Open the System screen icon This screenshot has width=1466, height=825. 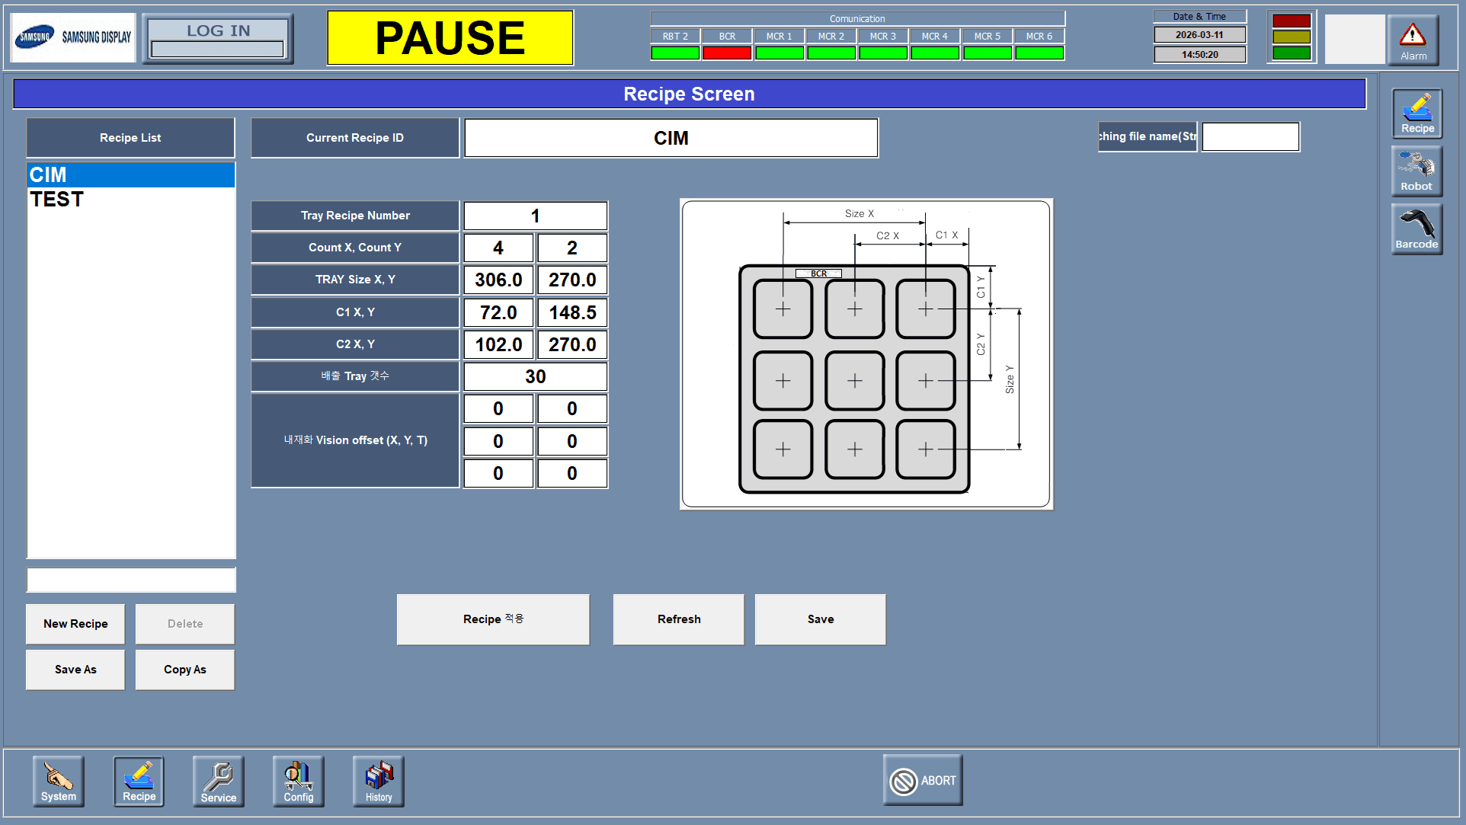(x=59, y=781)
